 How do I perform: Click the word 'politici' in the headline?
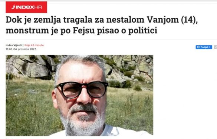click(143, 30)
